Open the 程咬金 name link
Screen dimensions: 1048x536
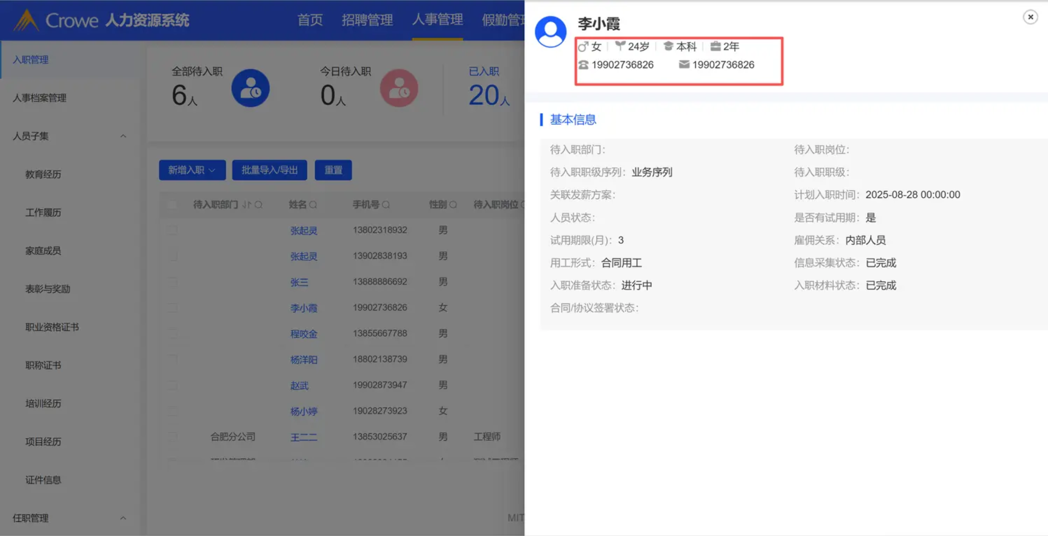[304, 334]
